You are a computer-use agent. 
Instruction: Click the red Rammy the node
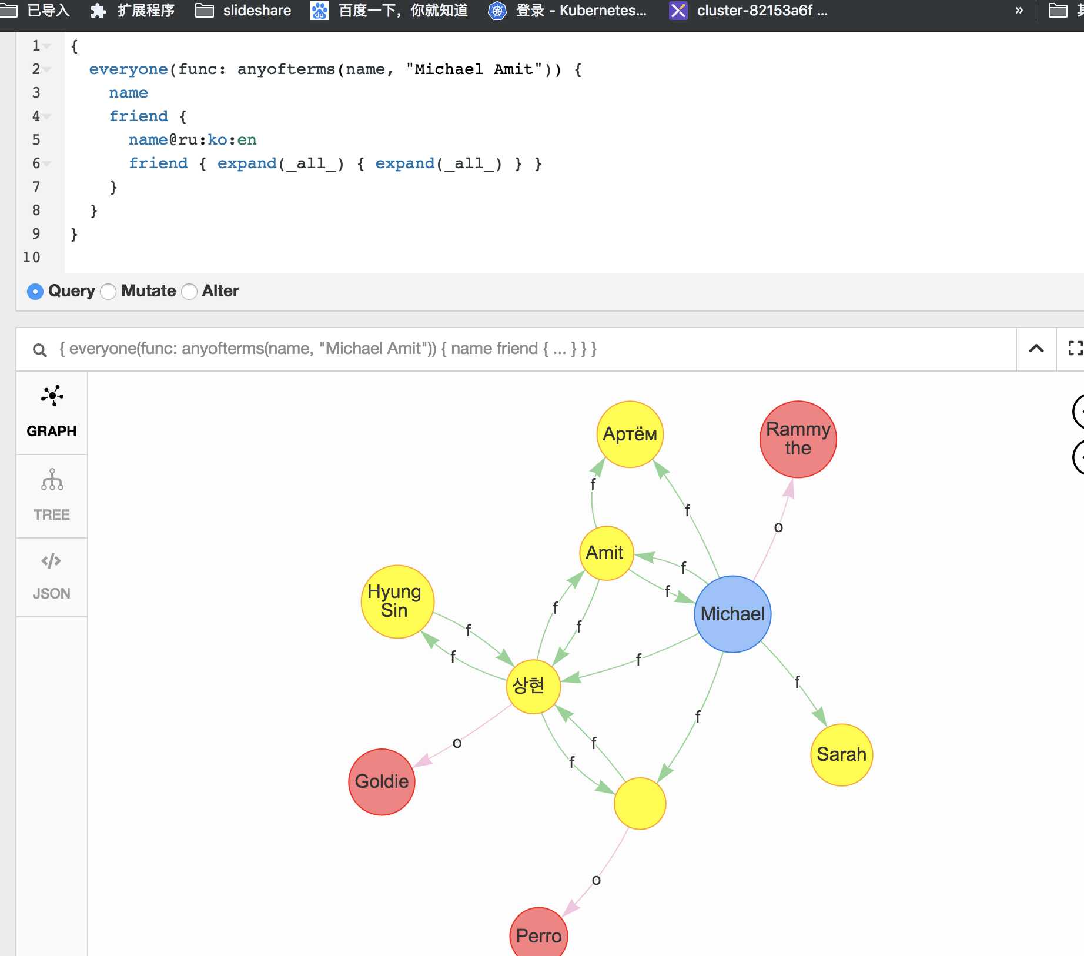click(x=798, y=439)
